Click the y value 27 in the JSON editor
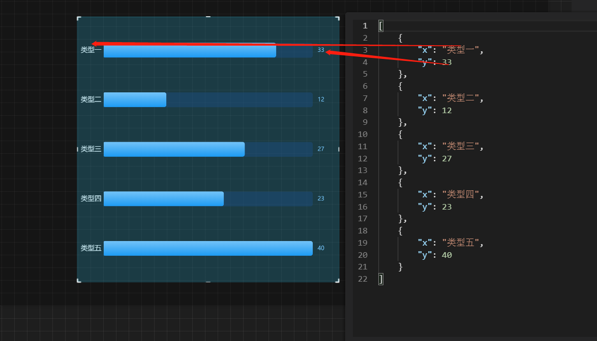Screen dimensions: 597x341 446,159
